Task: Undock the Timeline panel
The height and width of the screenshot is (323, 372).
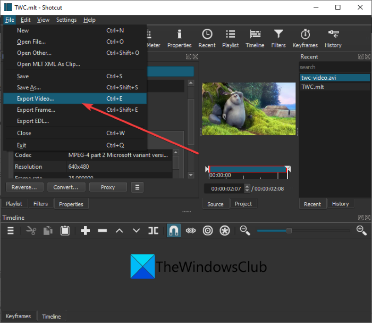Action: click(x=361, y=218)
